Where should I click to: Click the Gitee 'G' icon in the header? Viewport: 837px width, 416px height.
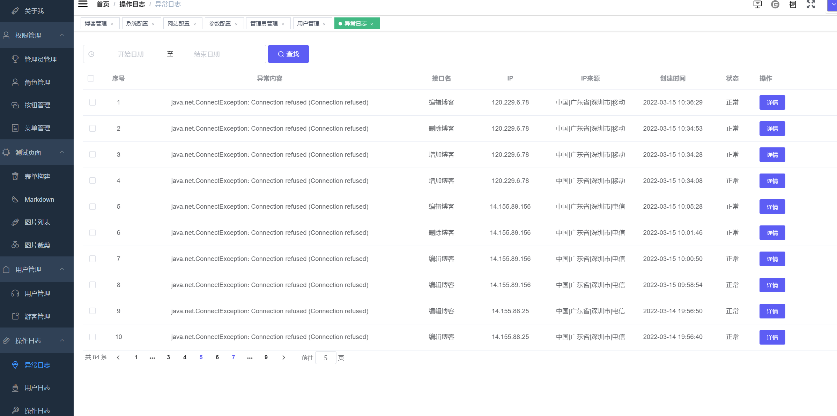(775, 4)
